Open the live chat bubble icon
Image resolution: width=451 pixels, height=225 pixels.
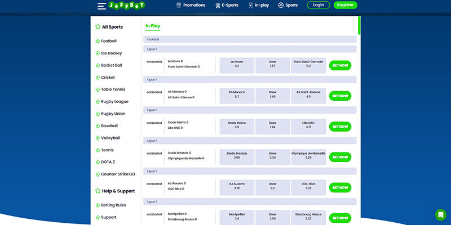pyautogui.click(x=441, y=215)
